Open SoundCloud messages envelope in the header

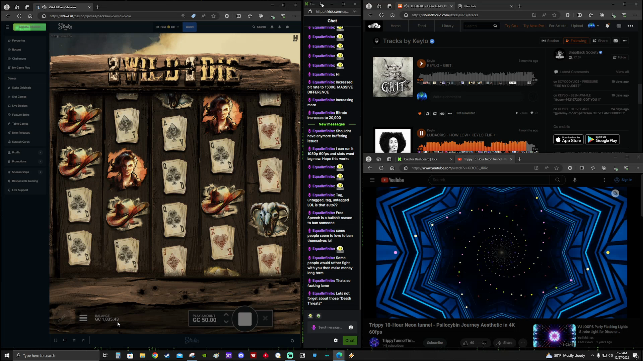619,26
